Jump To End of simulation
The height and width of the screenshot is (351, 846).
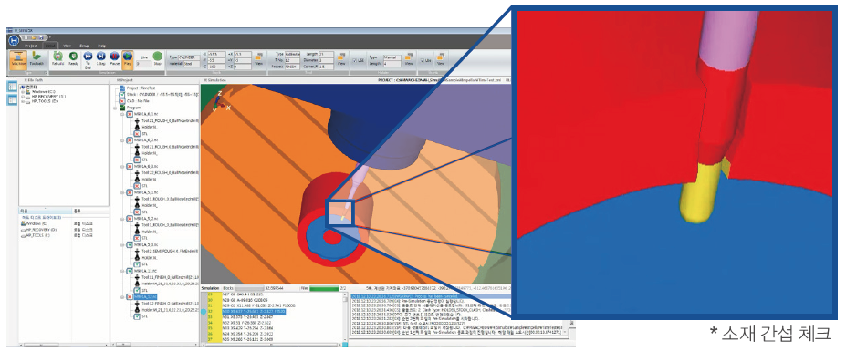pos(88,59)
